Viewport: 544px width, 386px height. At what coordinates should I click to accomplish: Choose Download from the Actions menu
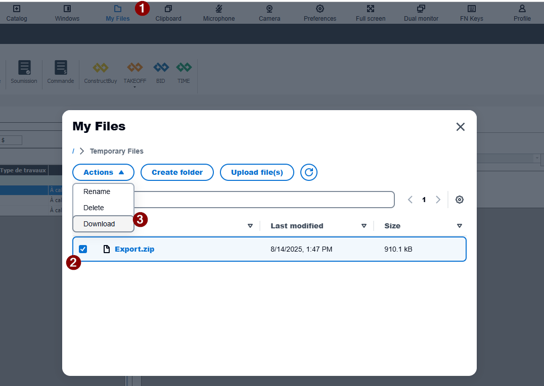pyautogui.click(x=99, y=224)
